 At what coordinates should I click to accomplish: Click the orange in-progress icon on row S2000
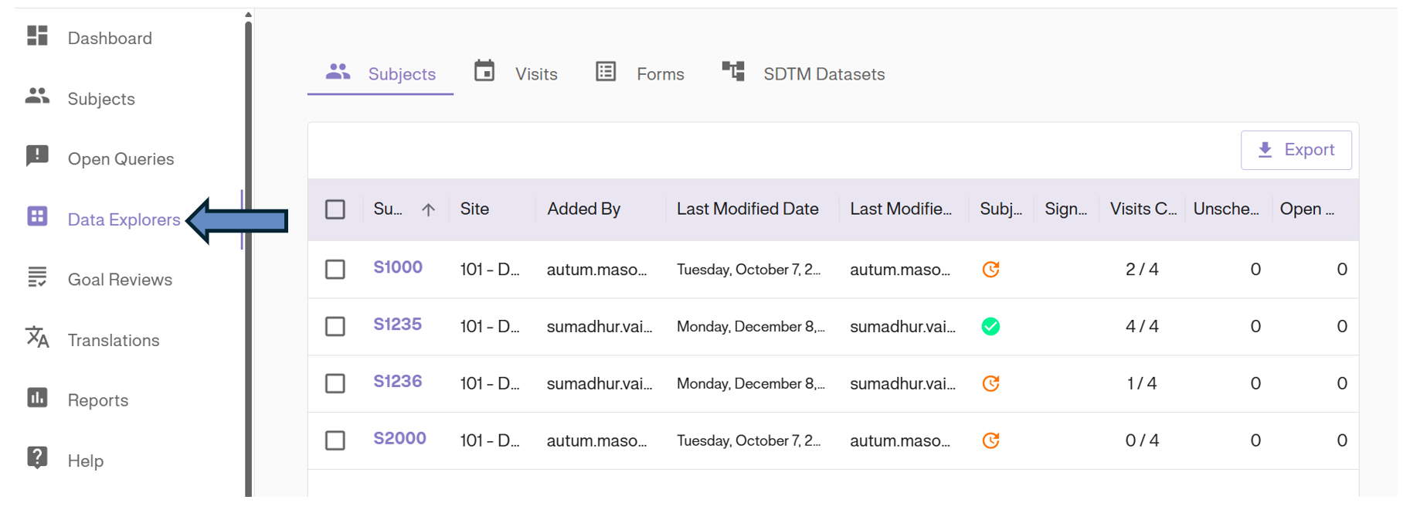[991, 440]
